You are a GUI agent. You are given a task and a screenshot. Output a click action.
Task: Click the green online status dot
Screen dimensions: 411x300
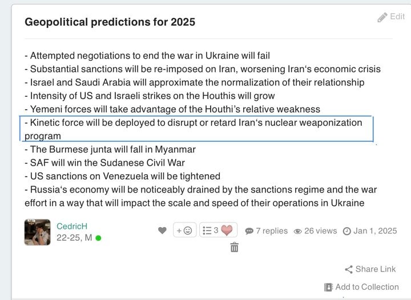pos(98,238)
